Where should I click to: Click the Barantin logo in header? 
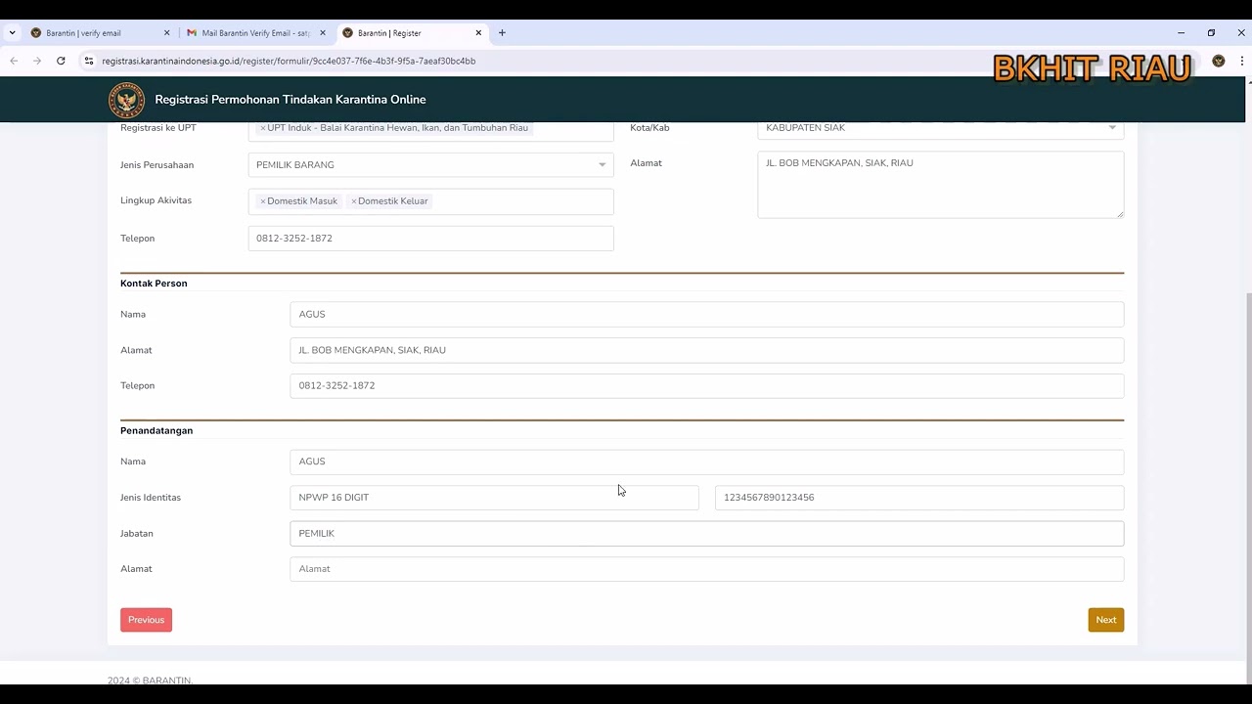tap(126, 100)
